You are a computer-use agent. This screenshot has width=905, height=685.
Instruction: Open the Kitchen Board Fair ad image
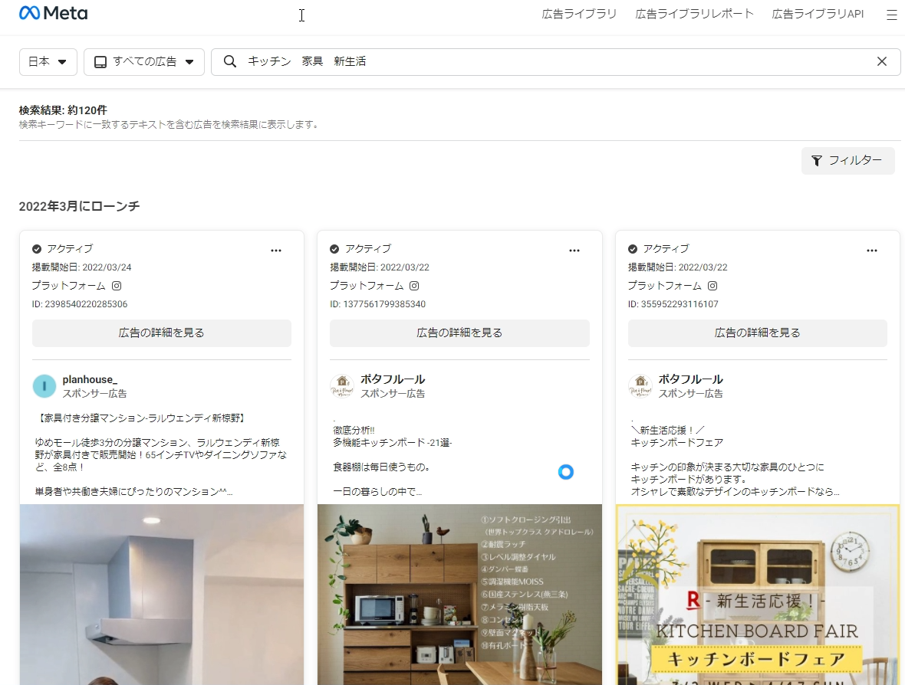pos(757,595)
